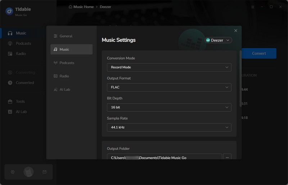Go to Music Home breadcrumb
288x185 pixels.
pos(84,7)
